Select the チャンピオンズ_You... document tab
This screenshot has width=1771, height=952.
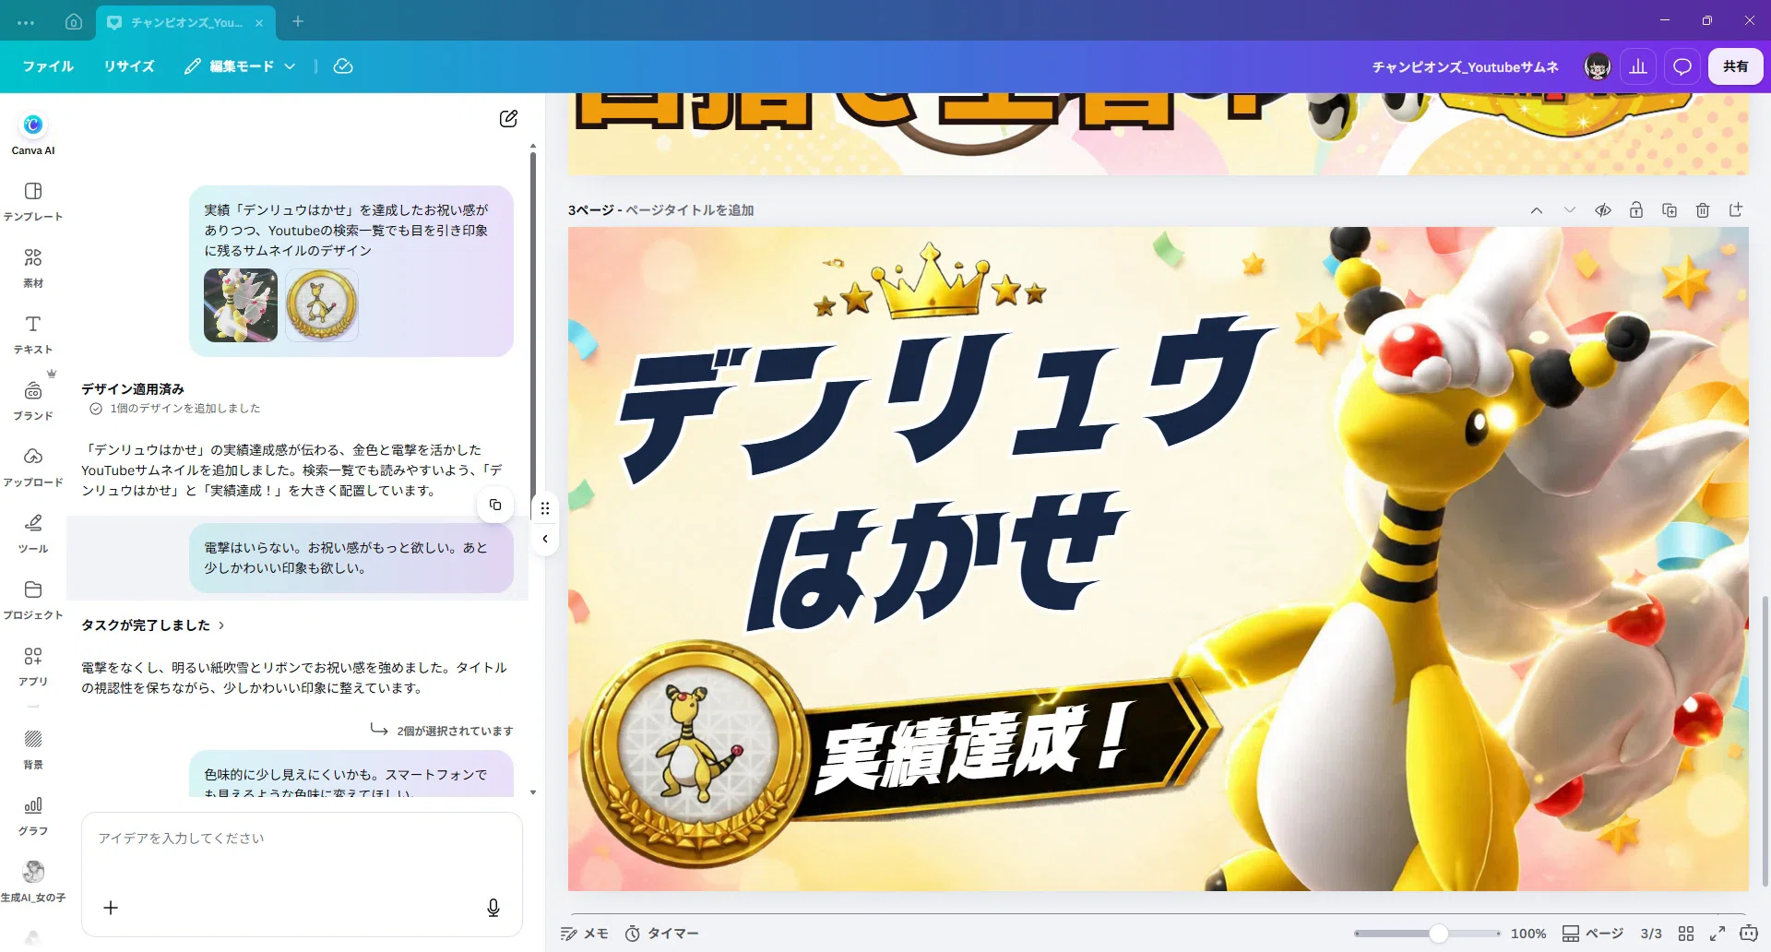[184, 22]
